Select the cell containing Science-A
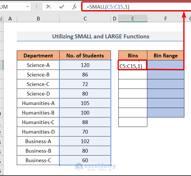 (x=38, y=65)
